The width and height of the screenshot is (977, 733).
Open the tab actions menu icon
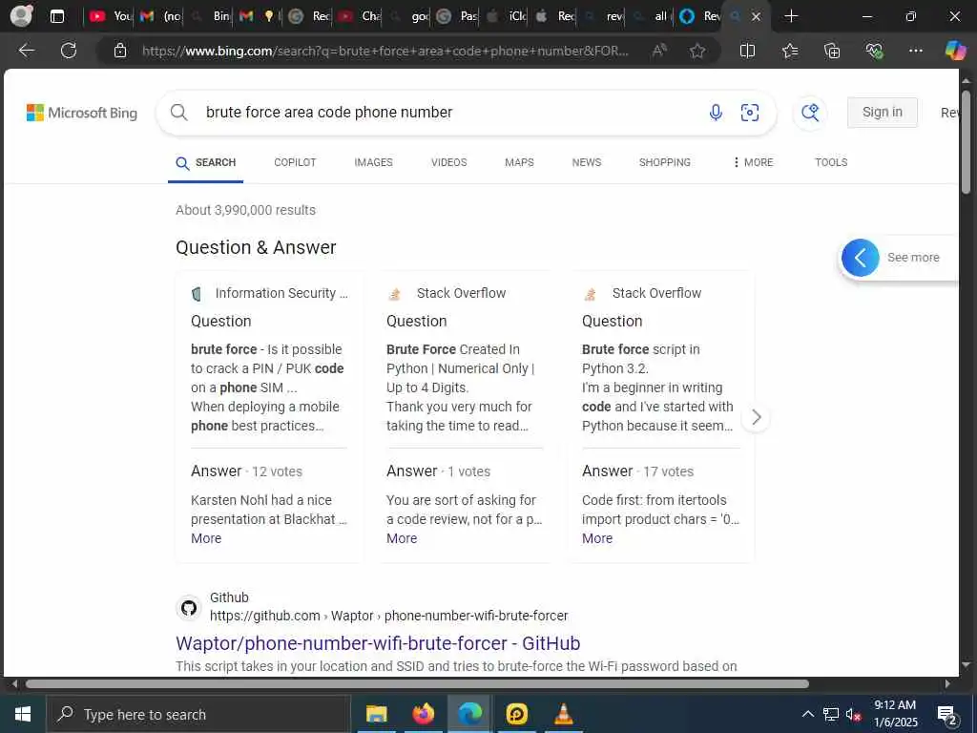pos(56,16)
